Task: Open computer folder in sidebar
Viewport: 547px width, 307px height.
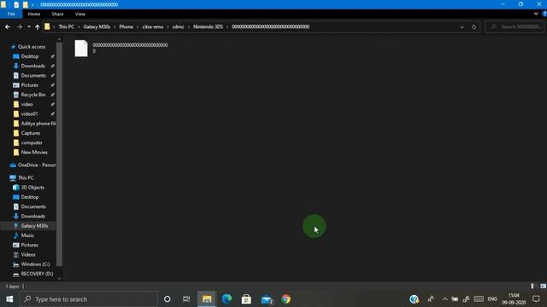Action: point(32,142)
